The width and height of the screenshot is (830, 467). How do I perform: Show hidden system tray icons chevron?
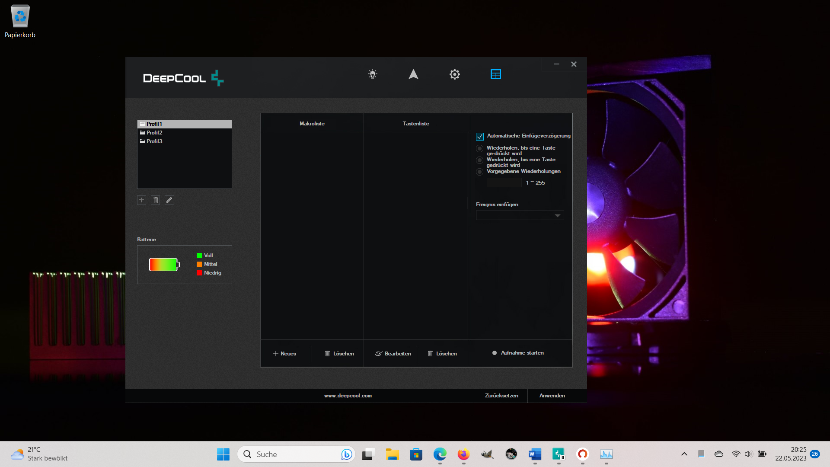[684, 454]
